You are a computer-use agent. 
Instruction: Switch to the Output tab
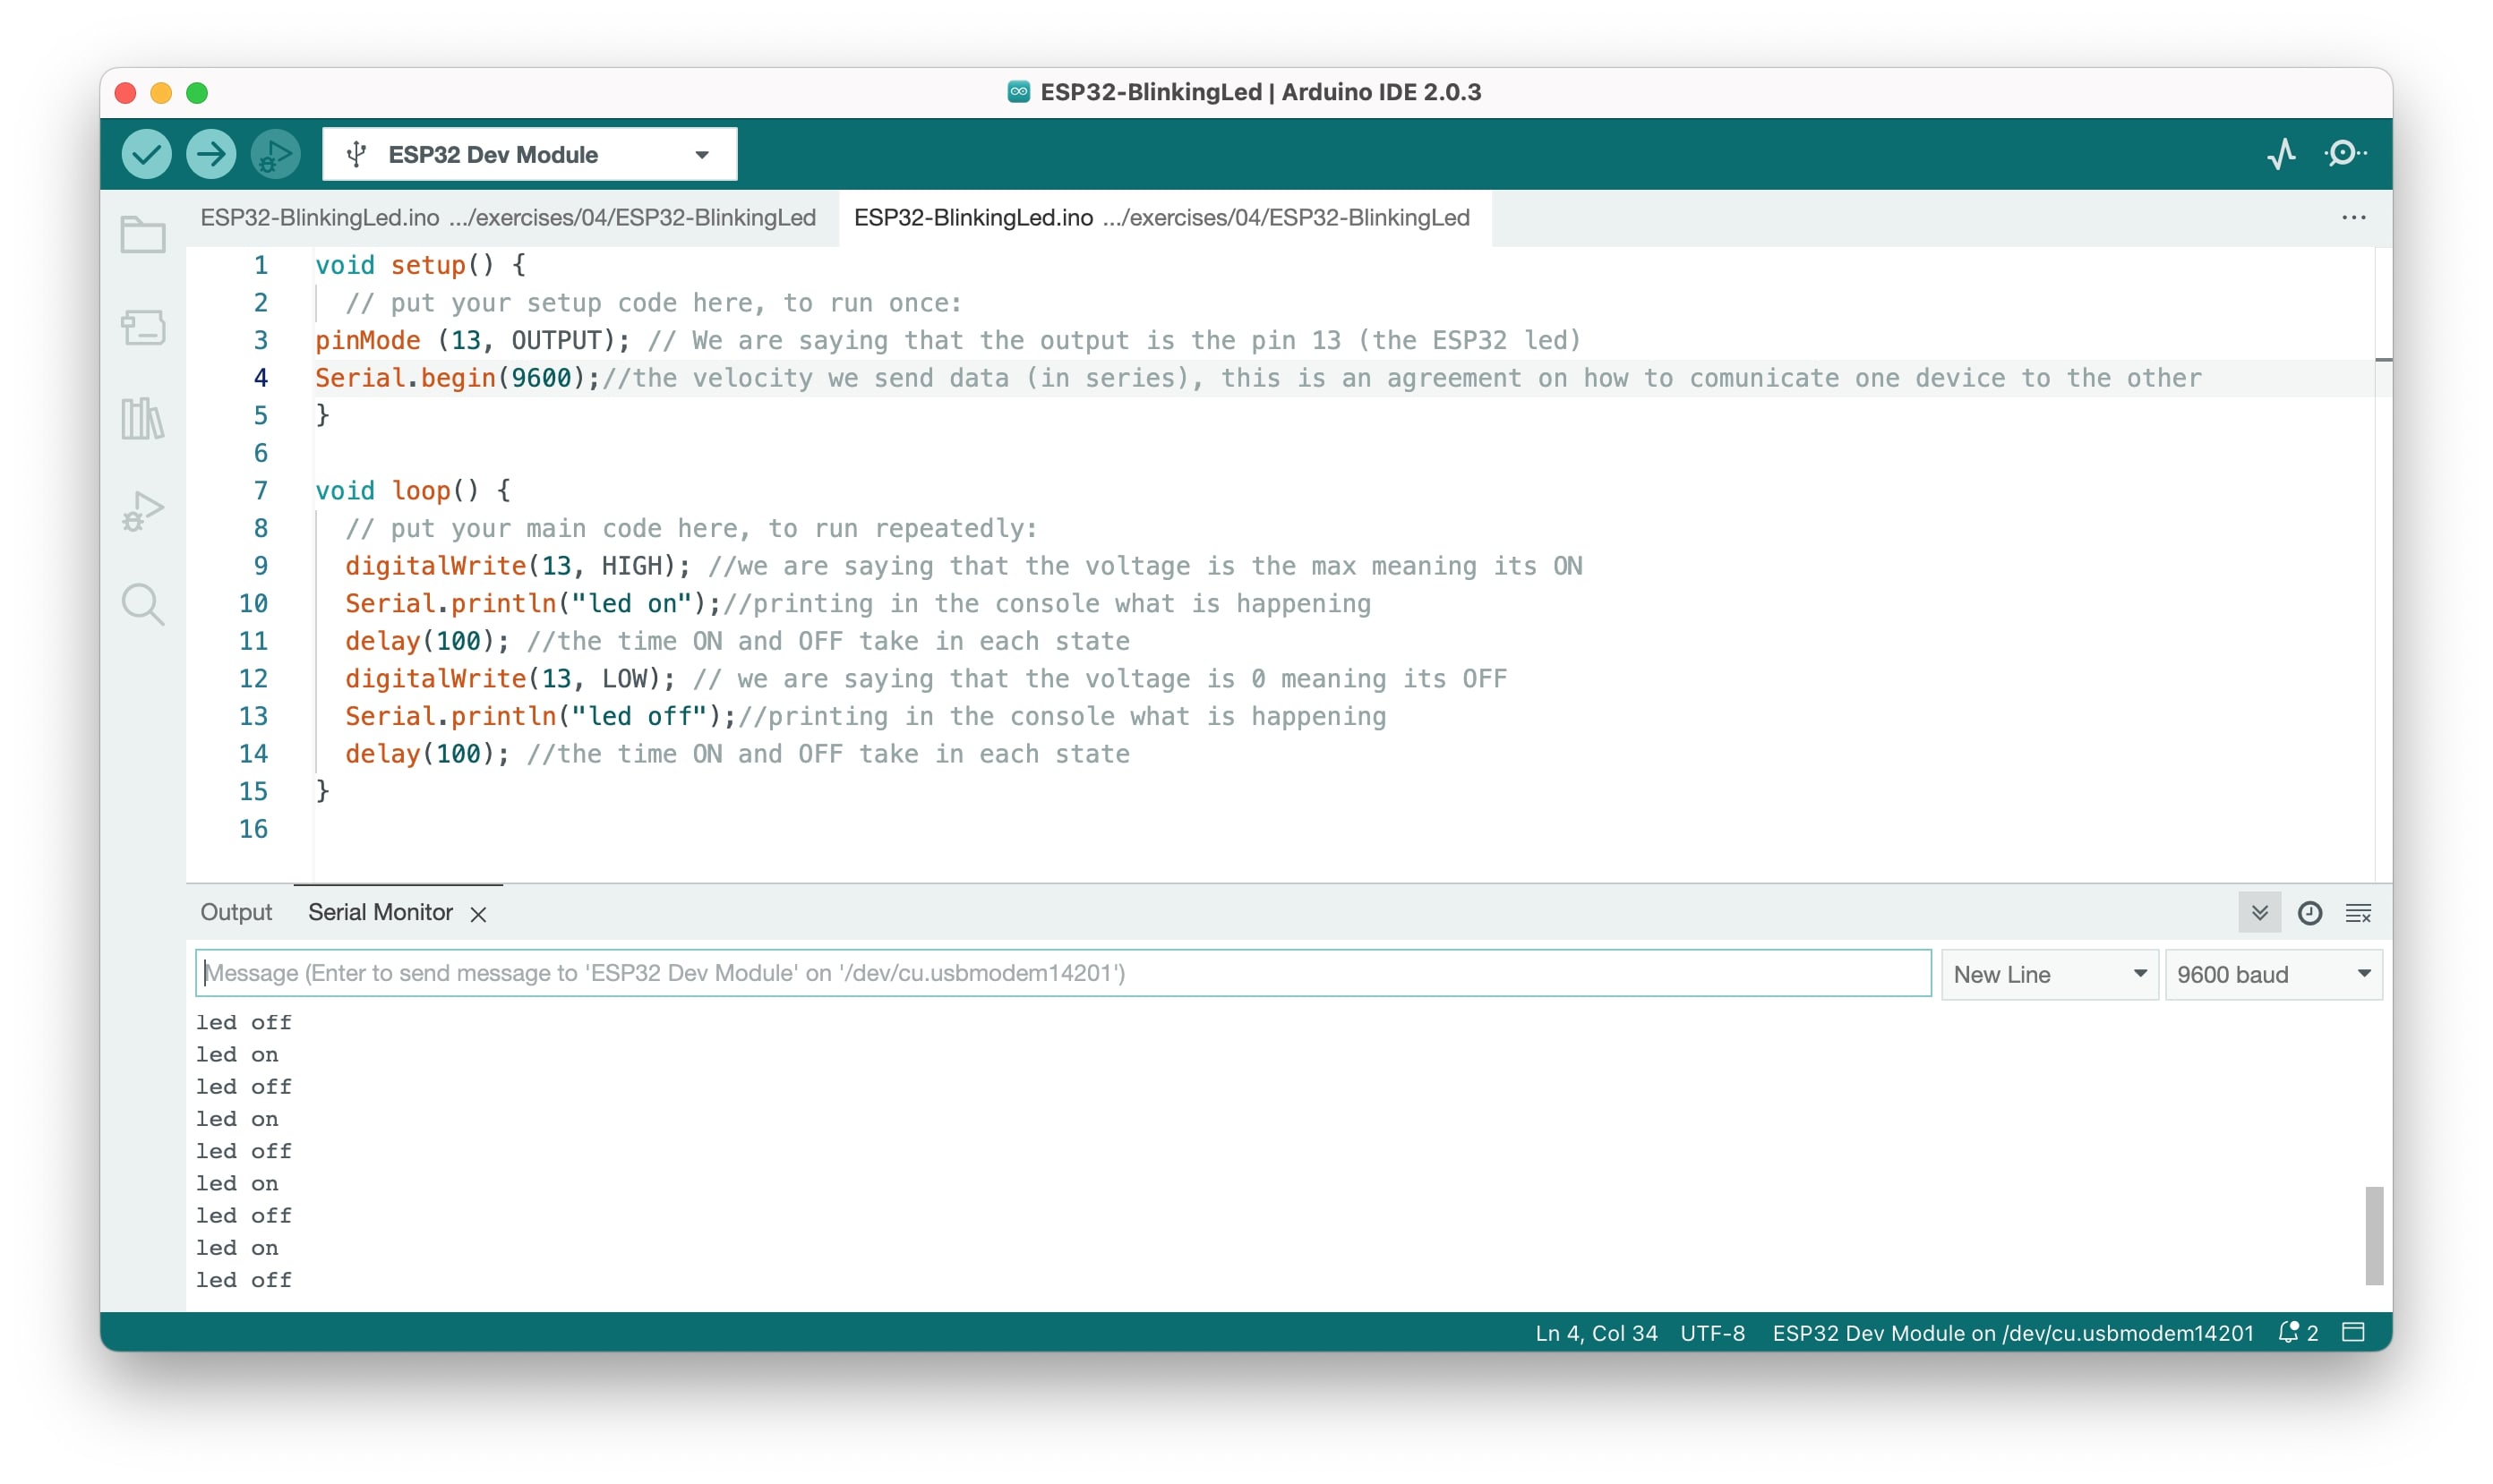pyautogui.click(x=236, y=912)
